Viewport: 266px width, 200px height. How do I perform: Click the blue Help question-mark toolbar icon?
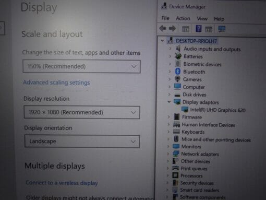point(198,29)
